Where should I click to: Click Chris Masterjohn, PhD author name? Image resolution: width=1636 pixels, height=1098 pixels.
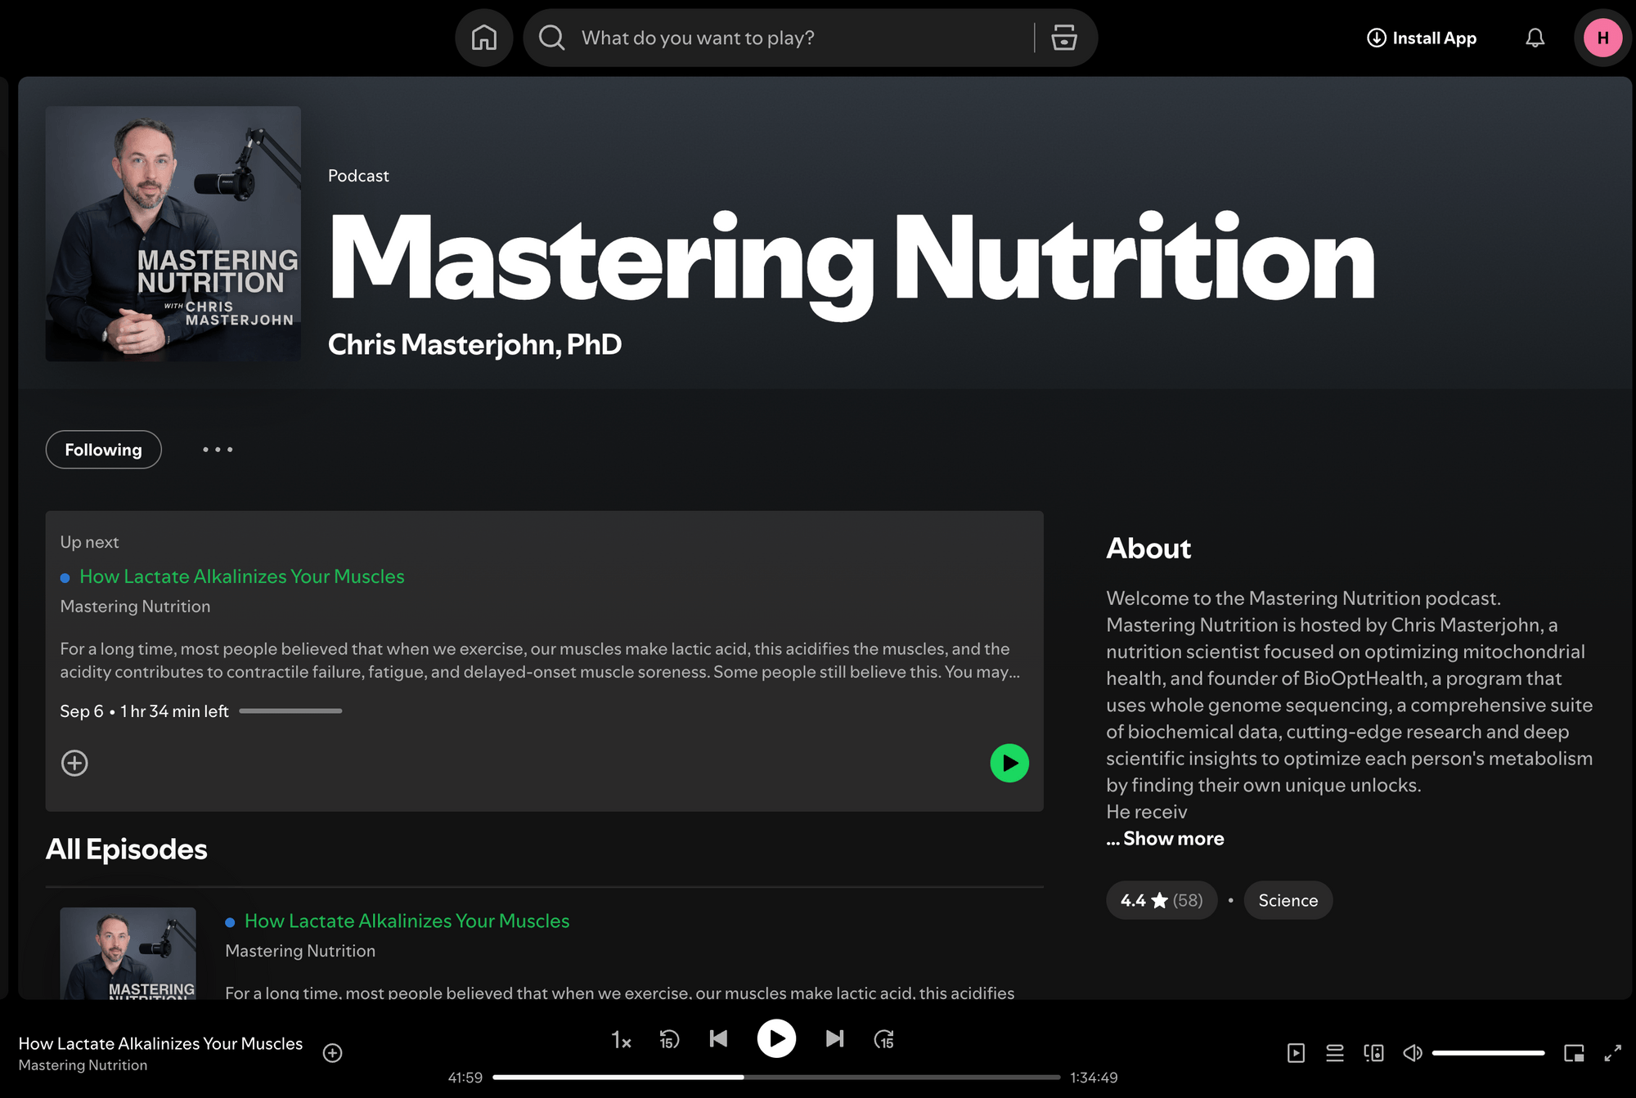click(474, 345)
